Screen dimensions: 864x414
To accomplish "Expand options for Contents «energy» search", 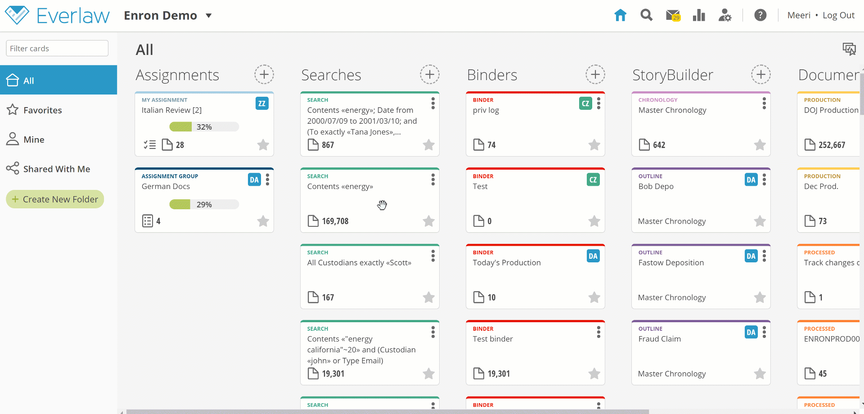I will pyautogui.click(x=433, y=180).
